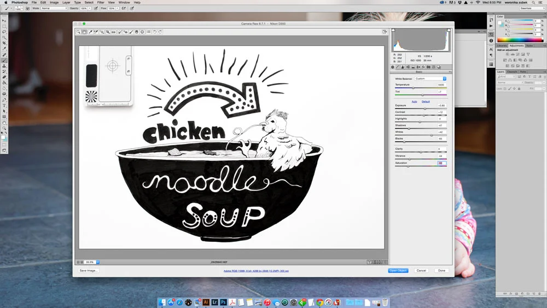This screenshot has width=547, height=308.
Task: Open the Trash in the Dock
Action: tap(385, 302)
